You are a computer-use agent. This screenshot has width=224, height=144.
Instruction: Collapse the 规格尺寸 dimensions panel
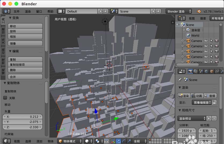pos(180,110)
